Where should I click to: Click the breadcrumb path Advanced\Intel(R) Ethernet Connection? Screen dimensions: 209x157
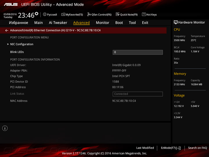(55, 31)
